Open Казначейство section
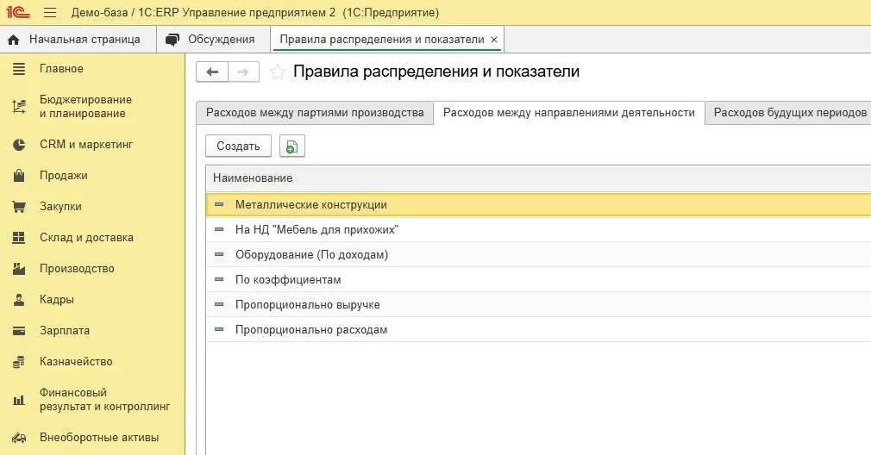 click(x=76, y=362)
